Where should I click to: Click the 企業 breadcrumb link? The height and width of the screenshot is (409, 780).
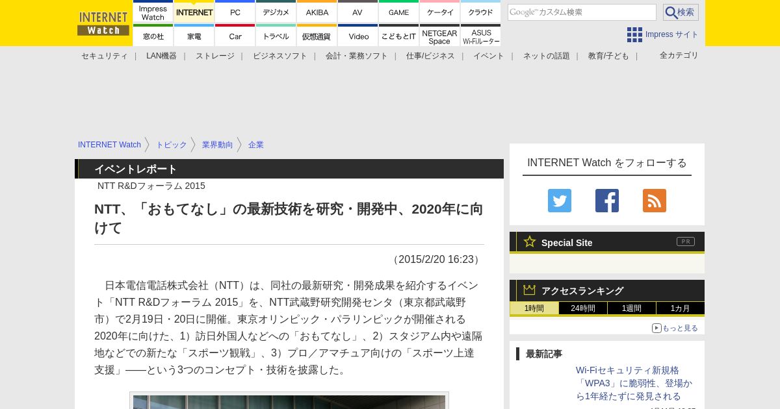[x=256, y=145]
